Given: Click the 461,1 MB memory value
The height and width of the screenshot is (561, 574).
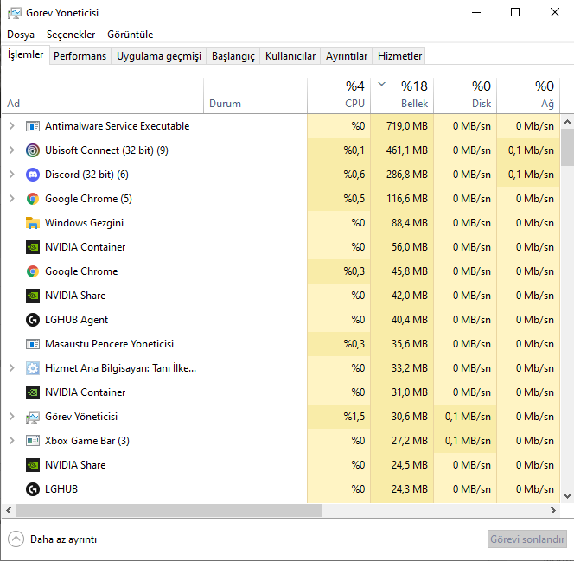Looking at the screenshot, I should pos(406,150).
